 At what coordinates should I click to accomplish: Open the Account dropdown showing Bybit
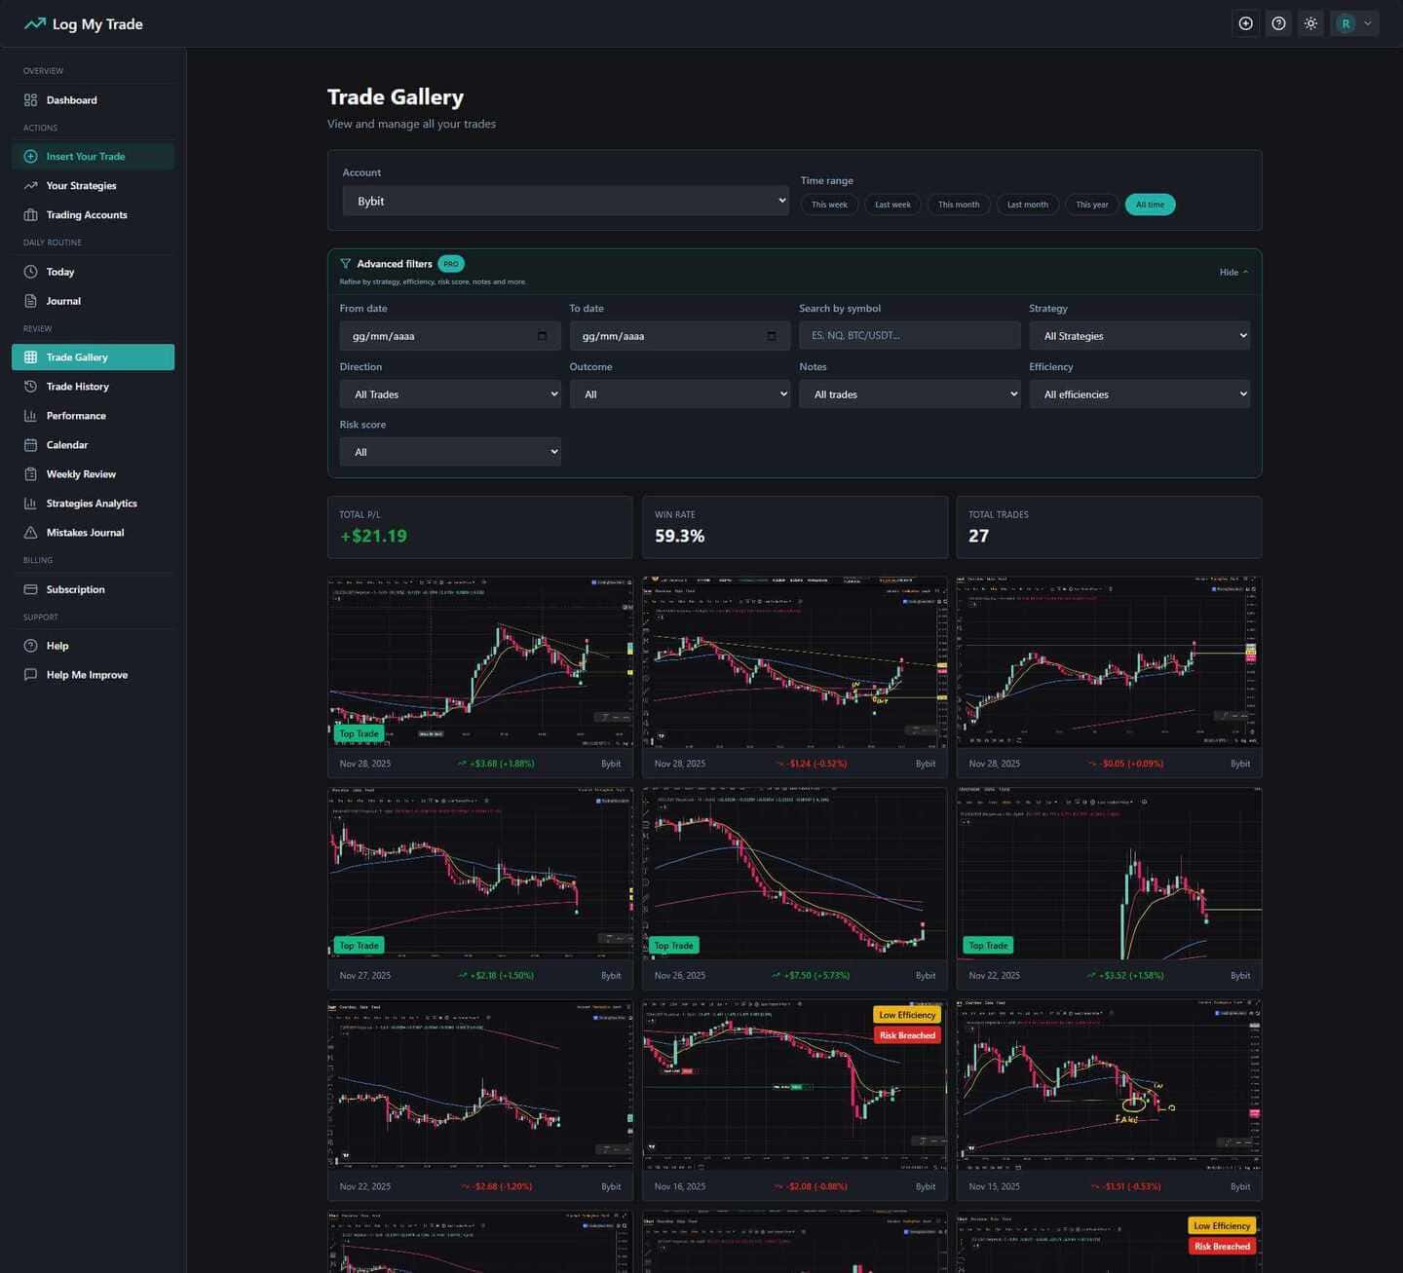pyautogui.click(x=565, y=201)
